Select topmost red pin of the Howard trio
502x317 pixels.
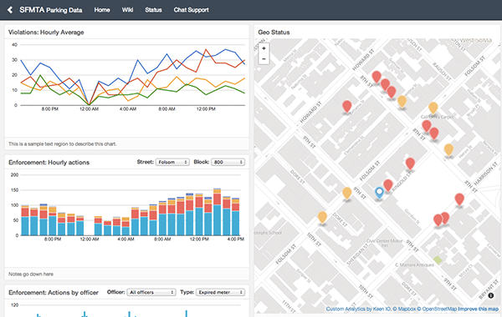pos(376,77)
